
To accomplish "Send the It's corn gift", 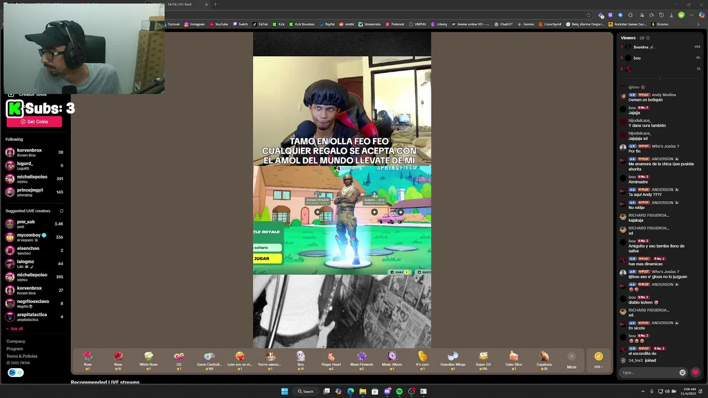I will click(422, 360).
